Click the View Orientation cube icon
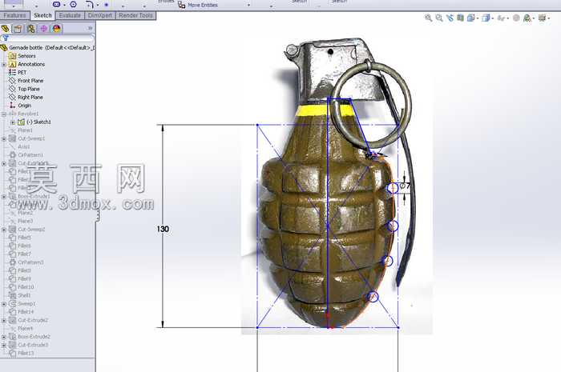Screen dimensions: 561x372 471,18
